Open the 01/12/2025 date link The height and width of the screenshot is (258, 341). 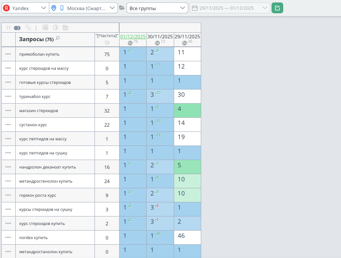click(x=133, y=36)
